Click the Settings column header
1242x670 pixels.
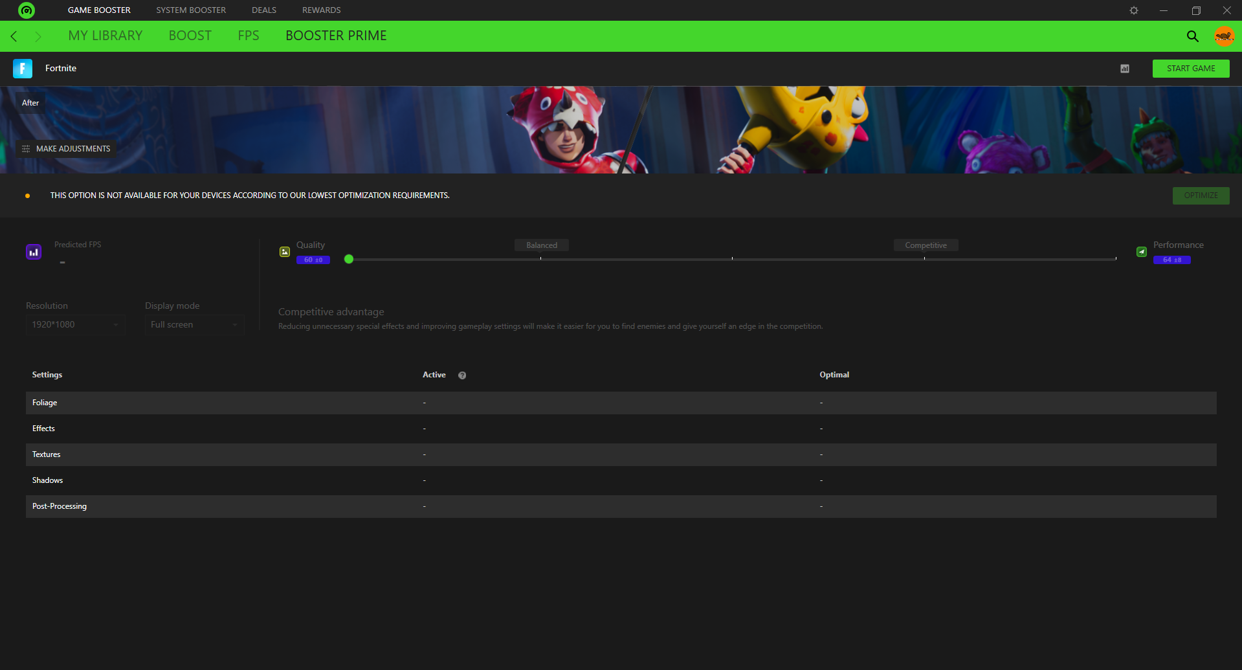(x=47, y=375)
